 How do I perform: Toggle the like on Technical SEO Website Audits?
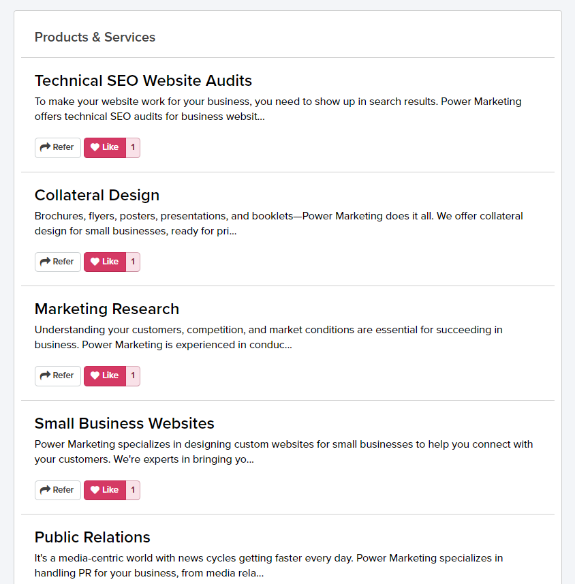coord(104,147)
